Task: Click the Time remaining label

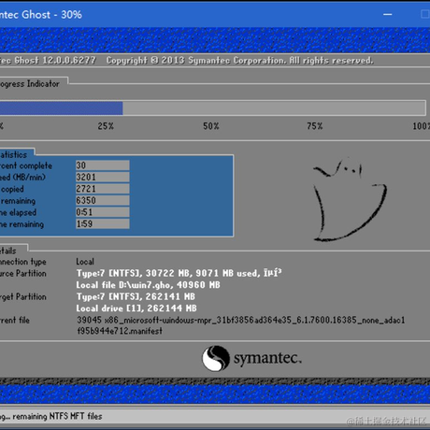Action: (21, 224)
